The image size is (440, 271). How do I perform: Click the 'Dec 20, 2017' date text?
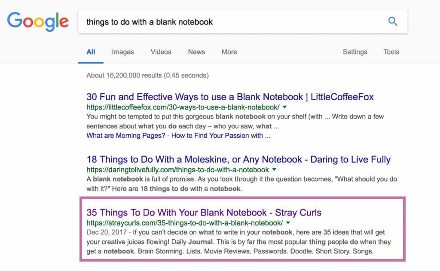point(107,232)
